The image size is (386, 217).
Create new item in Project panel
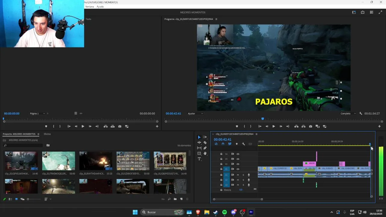[181, 199]
